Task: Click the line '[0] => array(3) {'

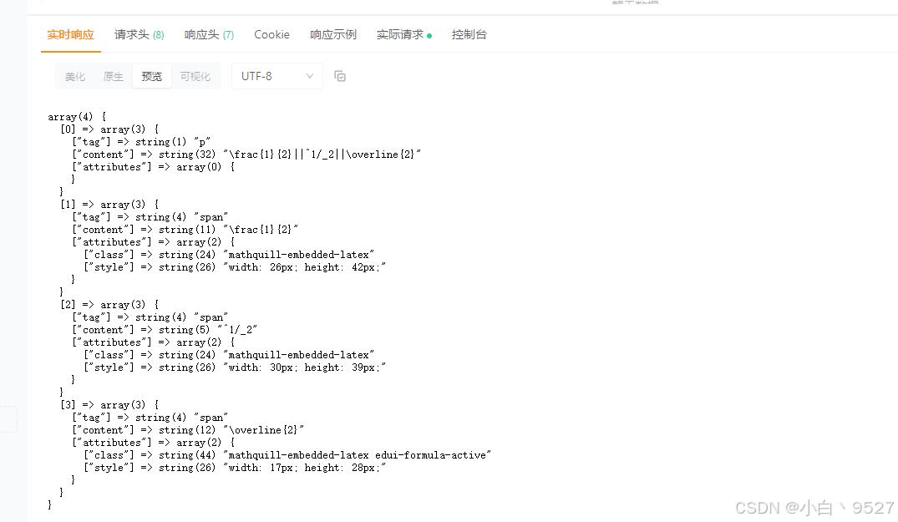Action: tap(109, 129)
